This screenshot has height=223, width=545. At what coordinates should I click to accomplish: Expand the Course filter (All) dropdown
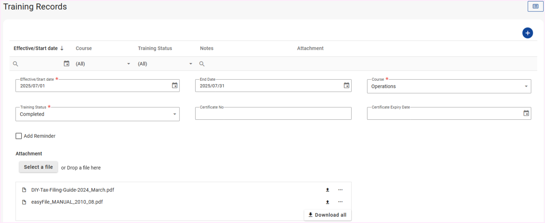(103, 64)
